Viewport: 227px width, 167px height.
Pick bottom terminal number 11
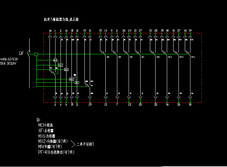(77, 105)
